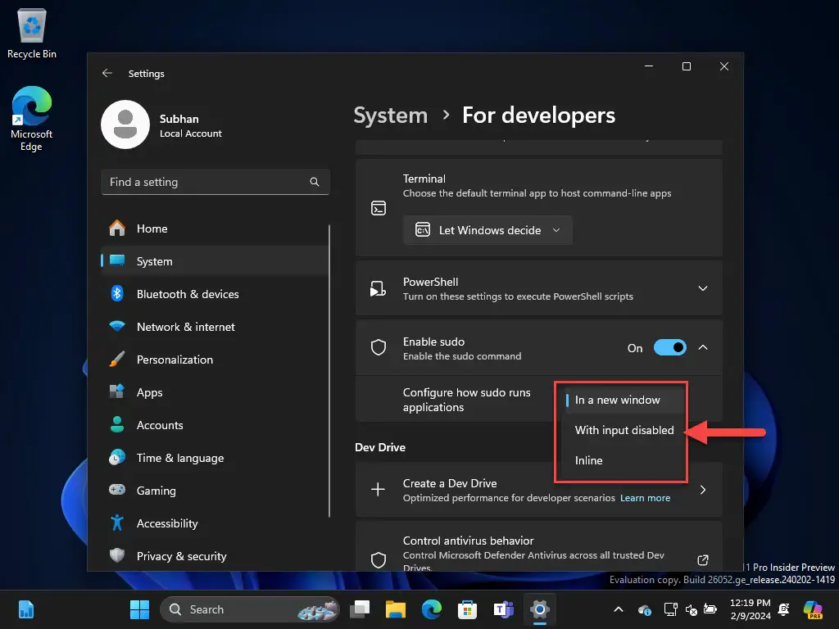Open the antivirus behavior external link icon

702,559
